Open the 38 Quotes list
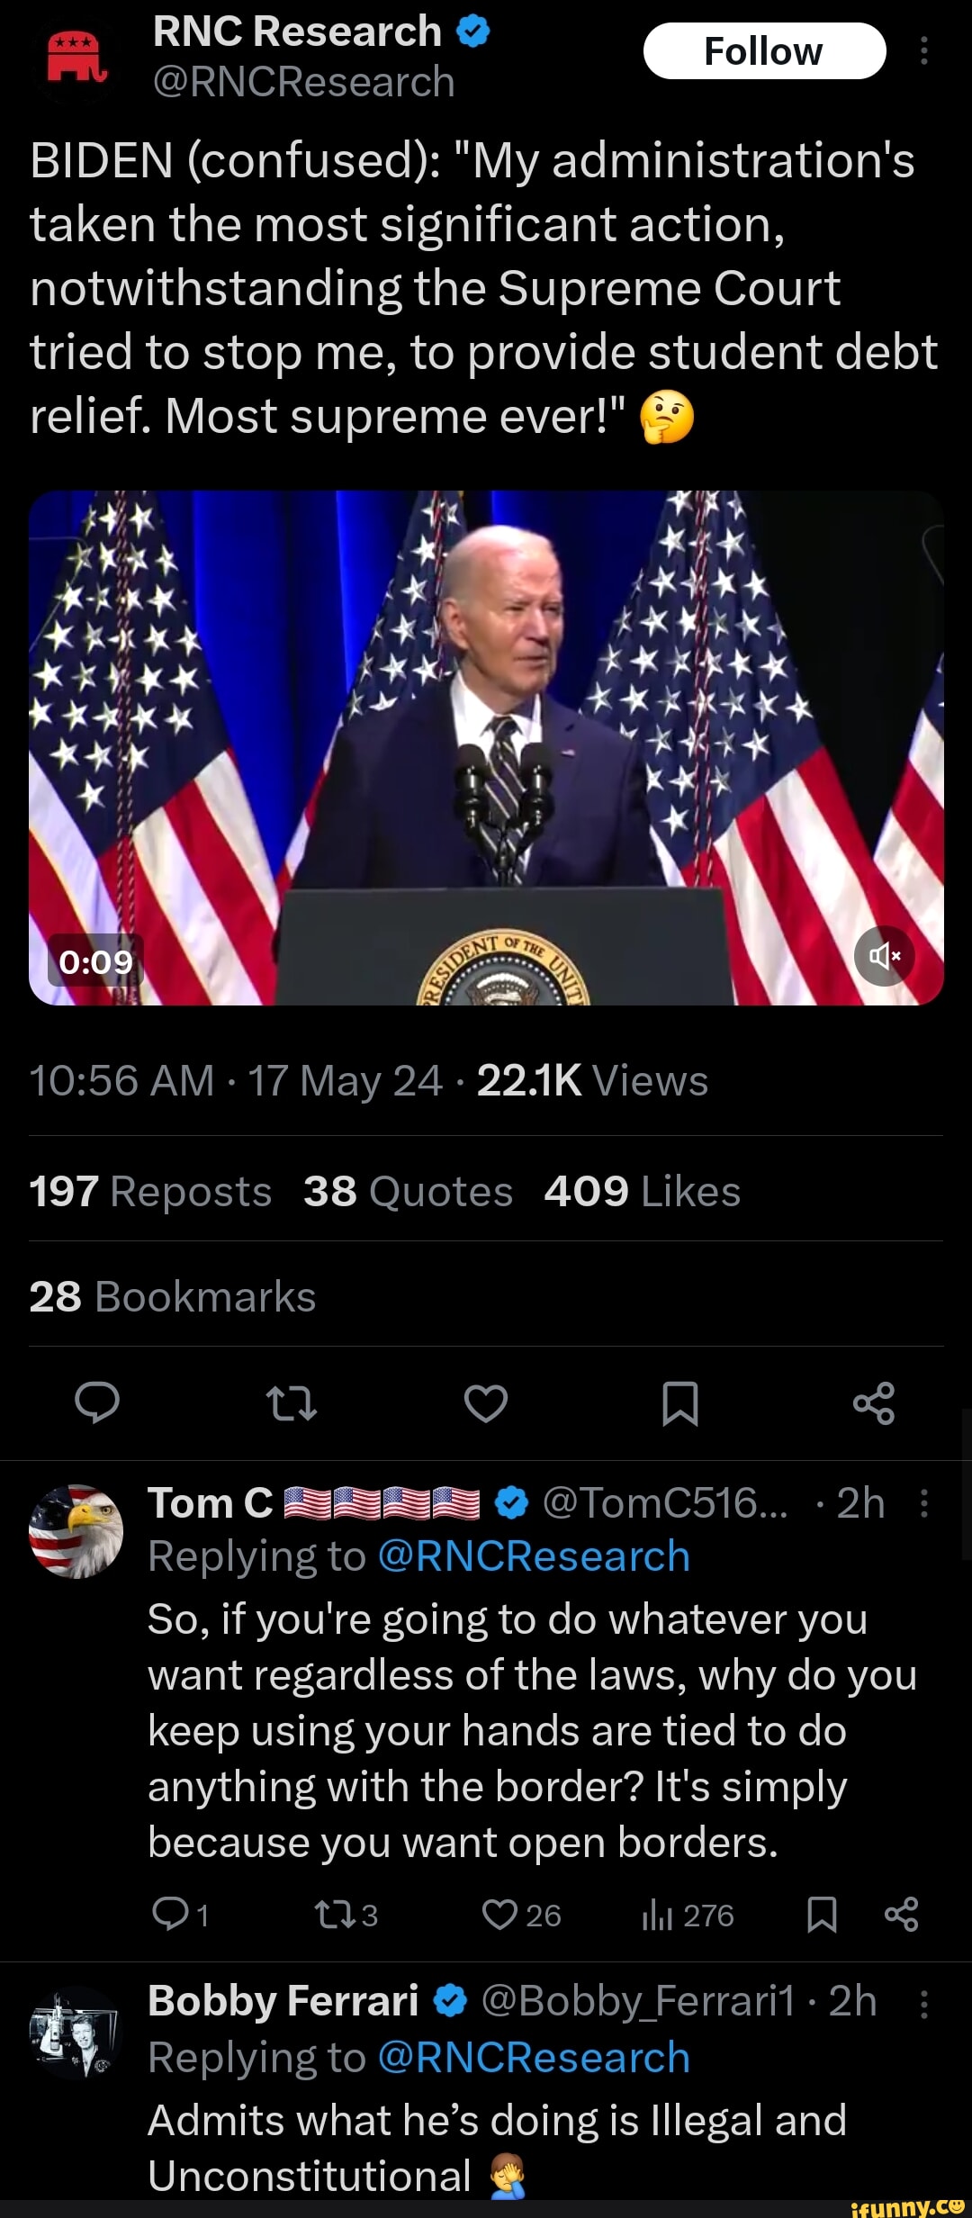 (408, 1191)
